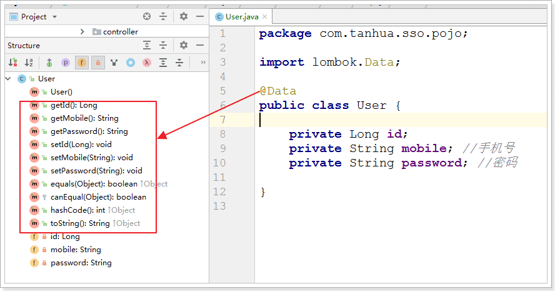555x291 pixels.
Task: Select the controller folder
Action: point(121,31)
